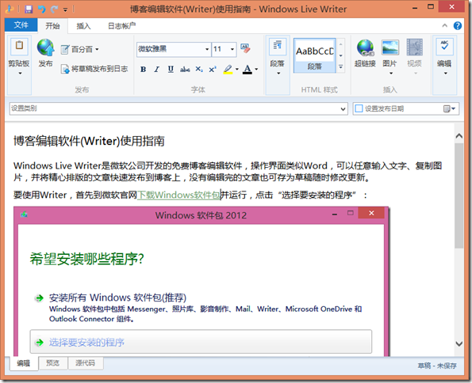Image resolution: width=472 pixels, height=383 pixels.
Task: Toggle Superscript formatting
Action: (x=213, y=70)
